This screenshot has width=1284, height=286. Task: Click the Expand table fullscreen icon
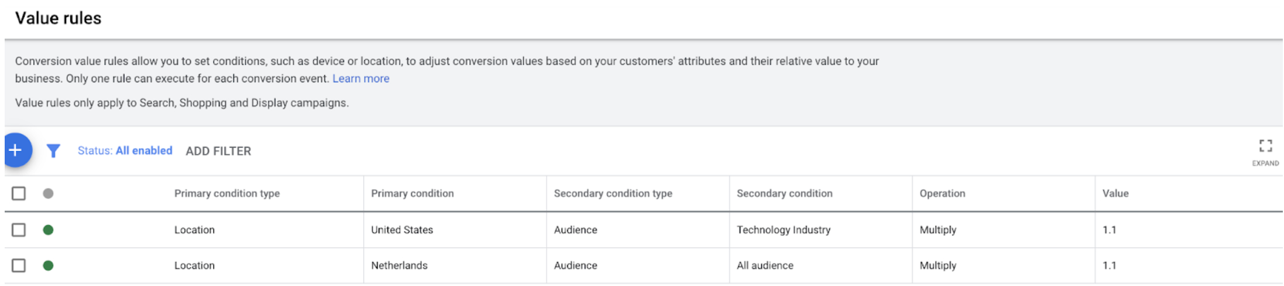[x=1265, y=146]
